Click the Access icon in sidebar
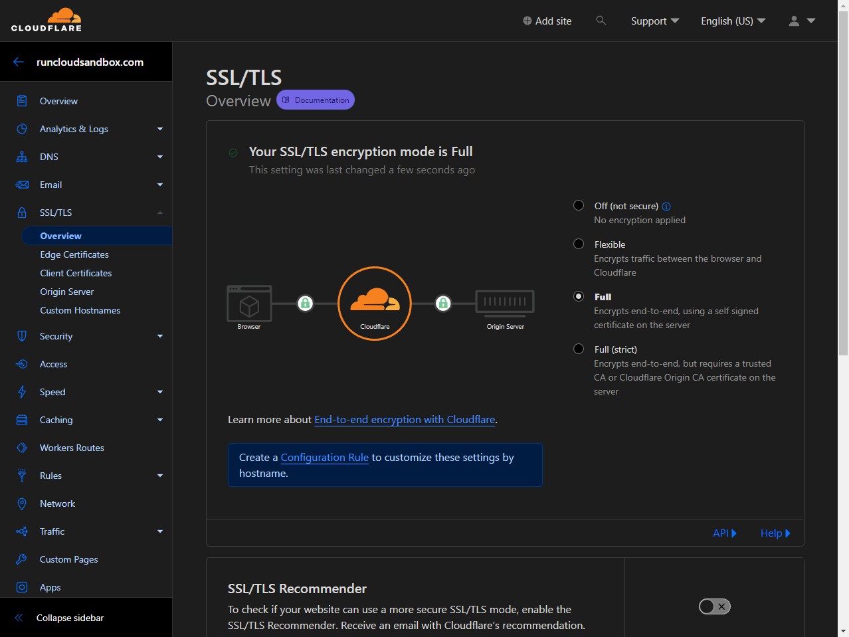 click(22, 364)
